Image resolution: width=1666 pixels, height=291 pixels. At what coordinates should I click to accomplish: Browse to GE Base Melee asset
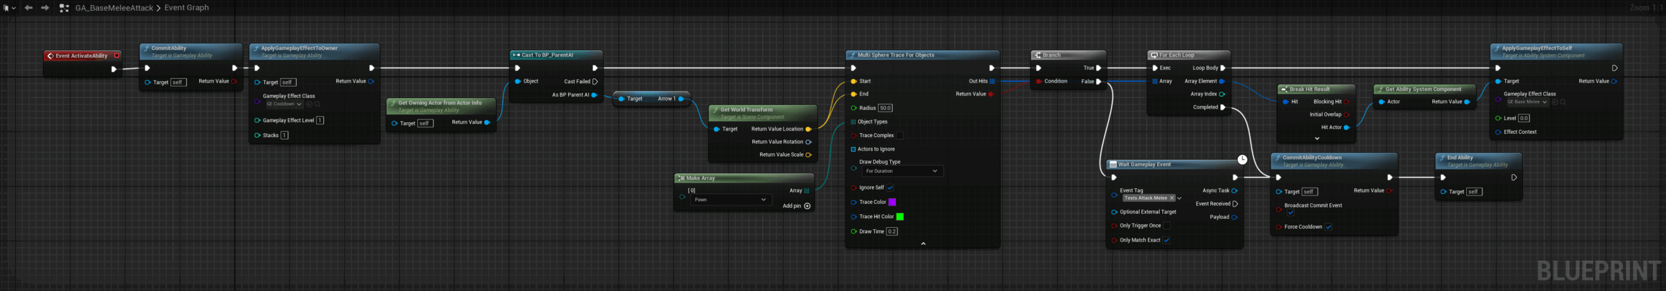tap(1563, 102)
